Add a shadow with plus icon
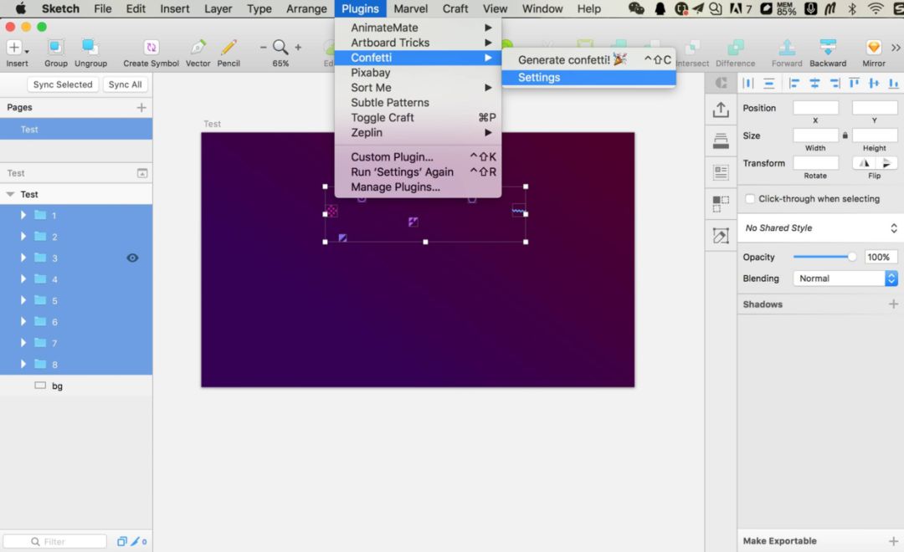Screen dimensions: 904x552 (x=893, y=304)
